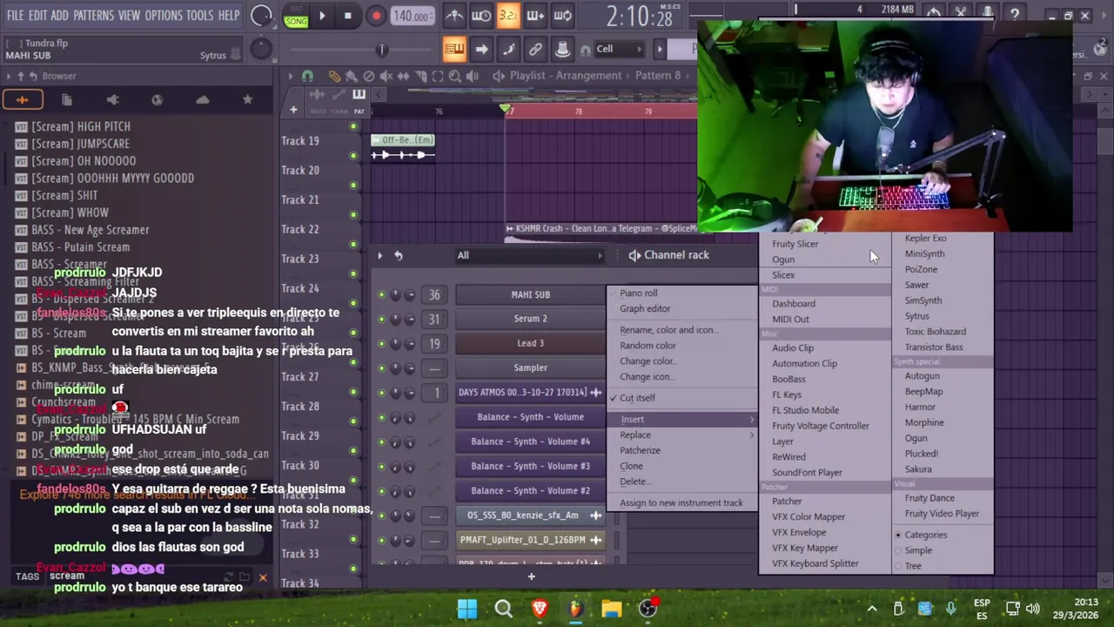Image resolution: width=1114 pixels, height=627 pixels.
Task: Open the browser options arrow
Action: pyautogui.click(x=9, y=77)
